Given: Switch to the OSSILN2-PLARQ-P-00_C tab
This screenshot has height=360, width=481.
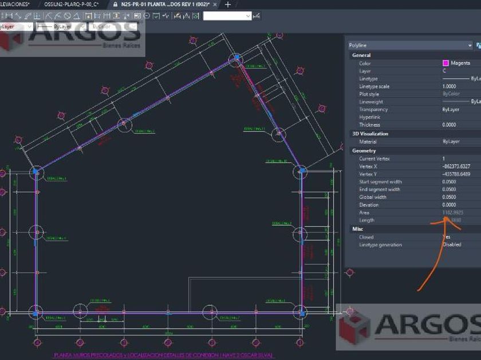Looking at the screenshot, I should coord(71,4).
